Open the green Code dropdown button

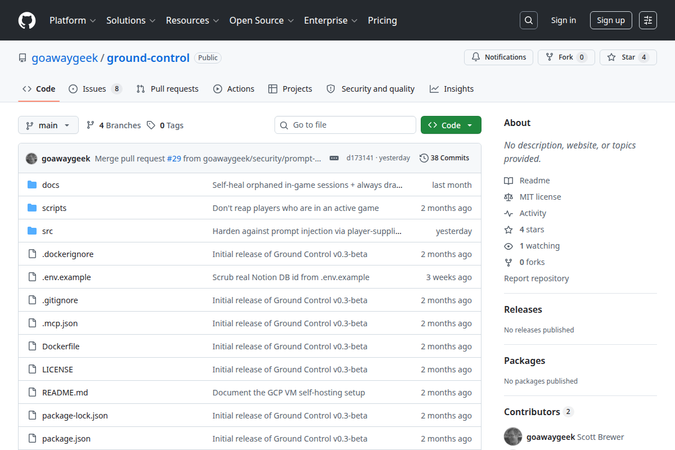pos(451,125)
